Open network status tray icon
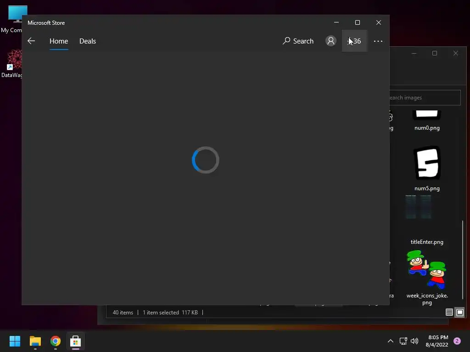470x352 pixels. [403, 341]
